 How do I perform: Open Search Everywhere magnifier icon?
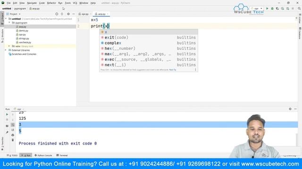pos(299,8)
